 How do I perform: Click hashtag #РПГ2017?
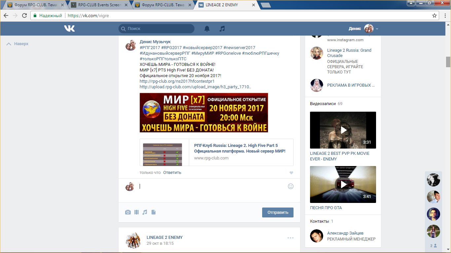point(150,48)
